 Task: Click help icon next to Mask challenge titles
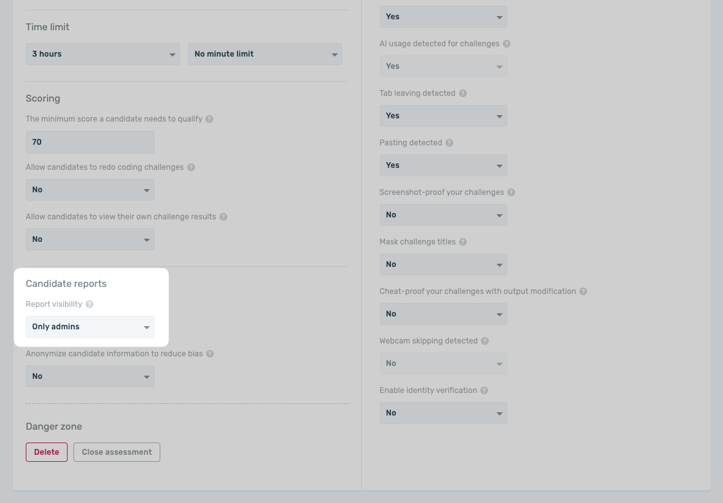coord(463,242)
